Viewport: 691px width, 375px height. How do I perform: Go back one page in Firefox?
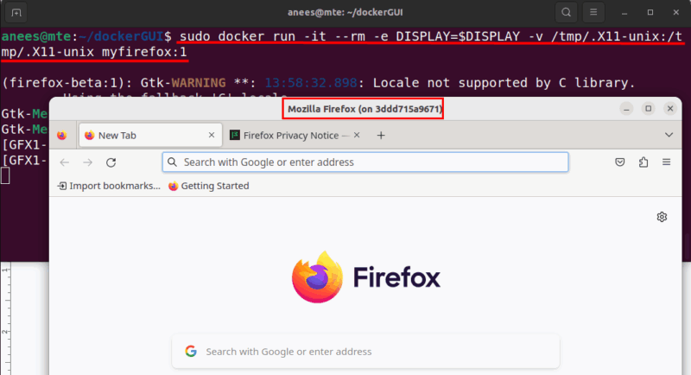(x=65, y=162)
